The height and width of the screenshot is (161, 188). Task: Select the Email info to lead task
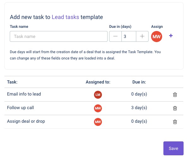[x=24, y=94]
